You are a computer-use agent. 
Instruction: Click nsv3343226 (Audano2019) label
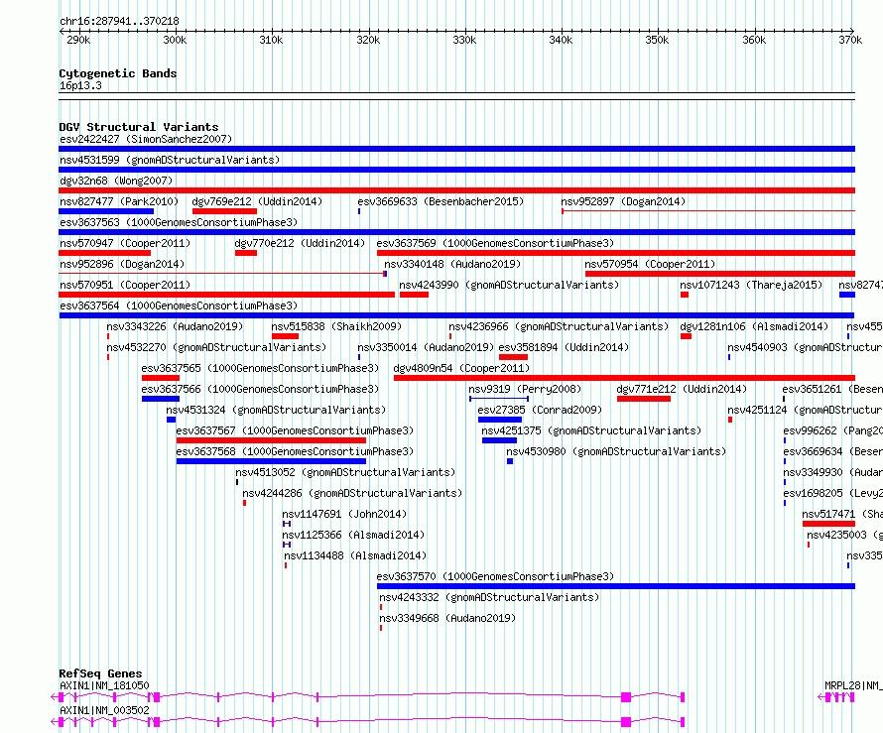[175, 326]
